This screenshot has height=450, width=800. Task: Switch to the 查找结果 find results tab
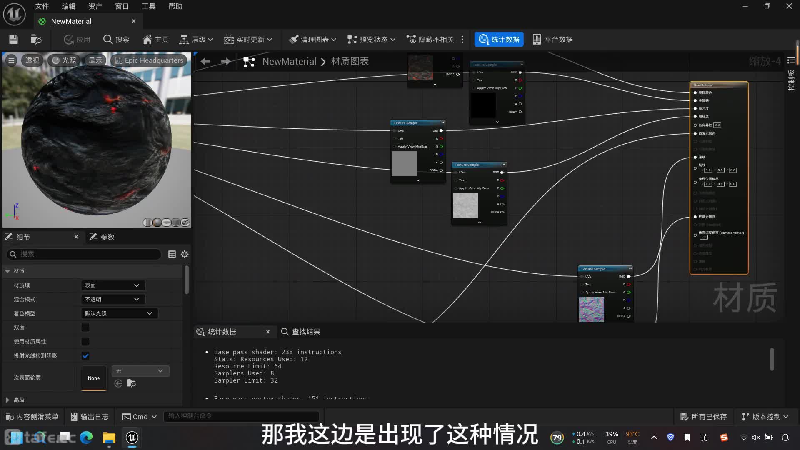(x=301, y=332)
